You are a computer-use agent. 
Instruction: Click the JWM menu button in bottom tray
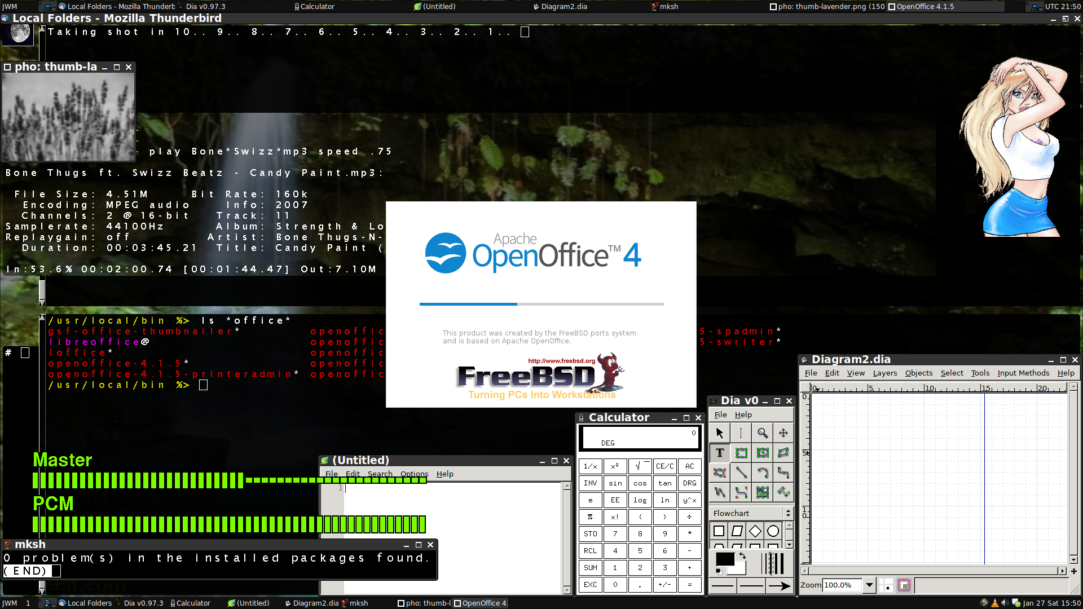[10, 603]
